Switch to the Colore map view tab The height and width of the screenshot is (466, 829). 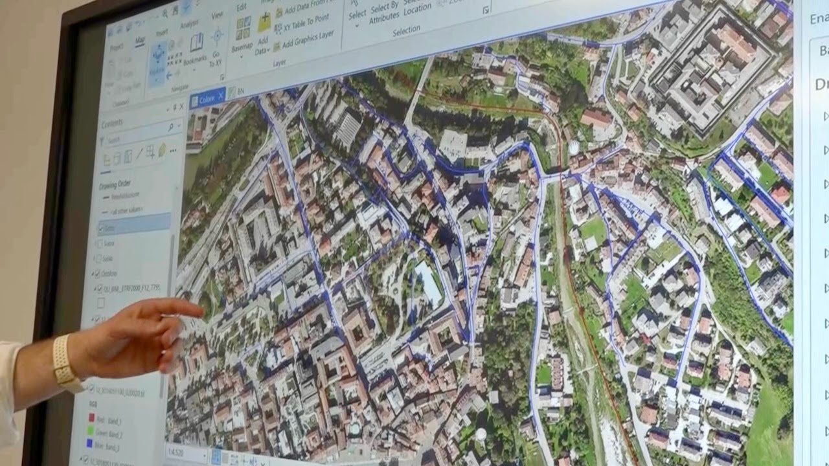[x=207, y=98]
